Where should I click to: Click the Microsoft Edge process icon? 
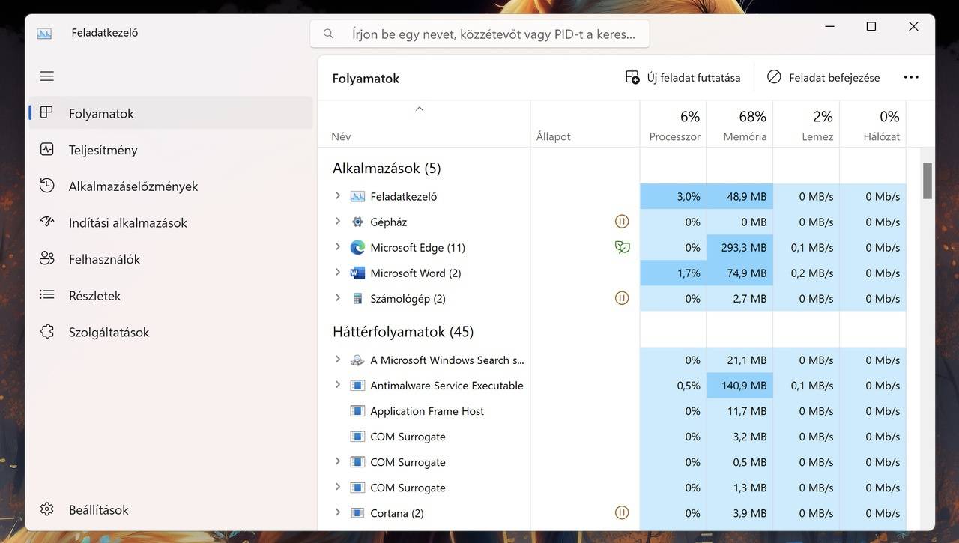point(357,247)
